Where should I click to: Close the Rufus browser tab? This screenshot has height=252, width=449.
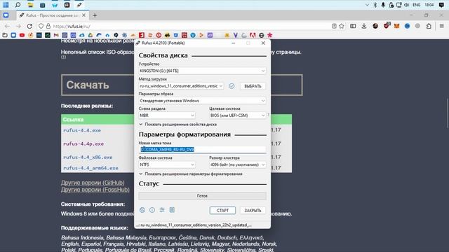click(x=84, y=15)
